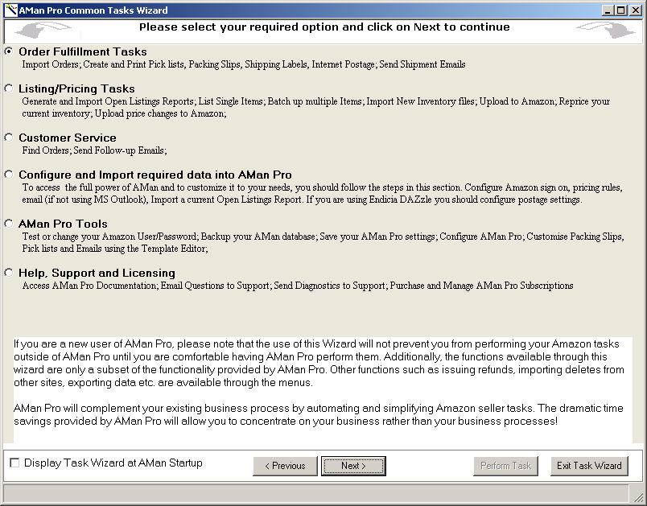Select the Order Fulfillment Tasks option

pyautogui.click(x=9, y=51)
